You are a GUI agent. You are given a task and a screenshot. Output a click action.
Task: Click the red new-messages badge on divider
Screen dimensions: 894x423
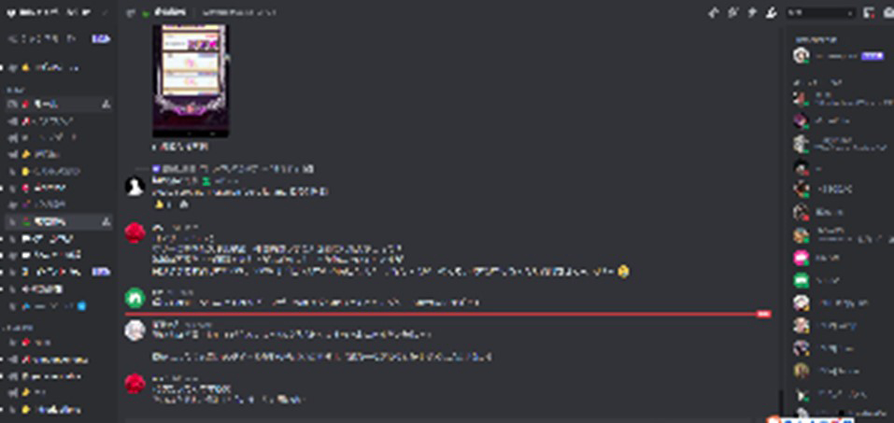(764, 314)
